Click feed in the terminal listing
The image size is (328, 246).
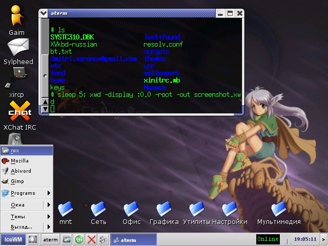click(x=58, y=73)
